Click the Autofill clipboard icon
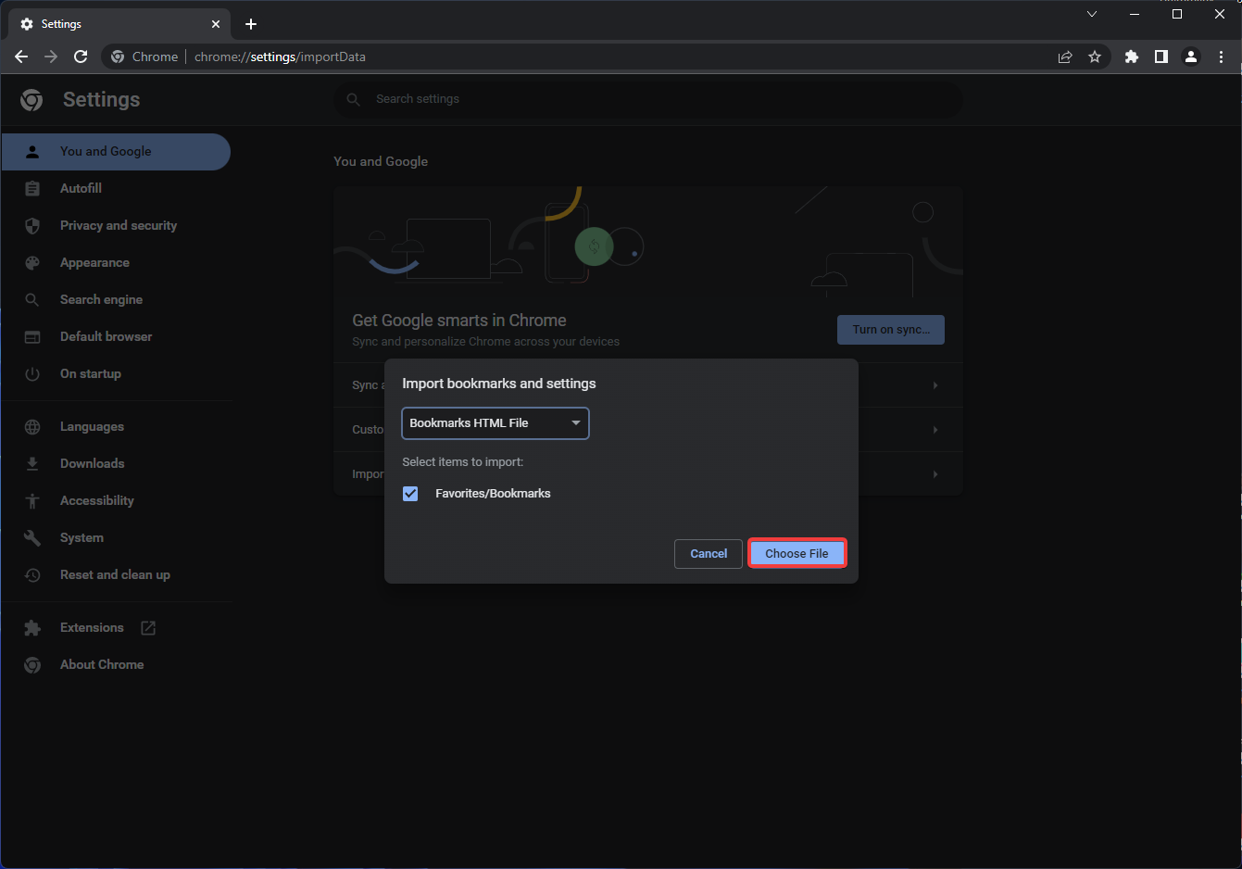 click(x=32, y=188)
